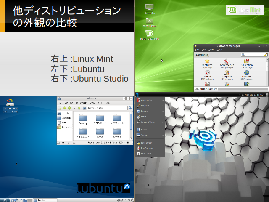Click volume icon in Lubuntu tray
Viewport: 269px width, 202px height.
click(119, 200)
